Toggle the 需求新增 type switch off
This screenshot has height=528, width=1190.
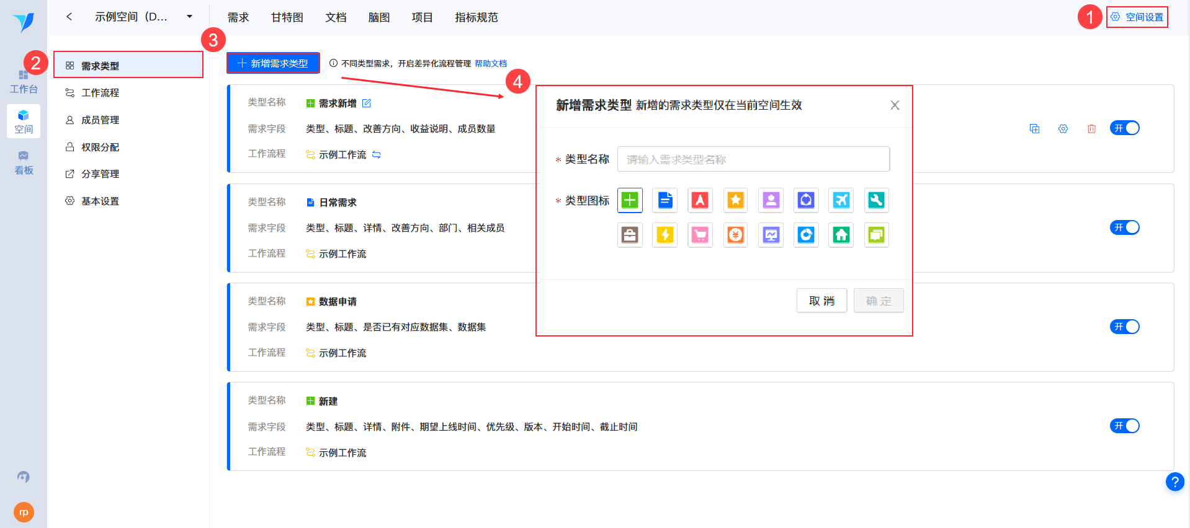click(x=1124, y=128)
